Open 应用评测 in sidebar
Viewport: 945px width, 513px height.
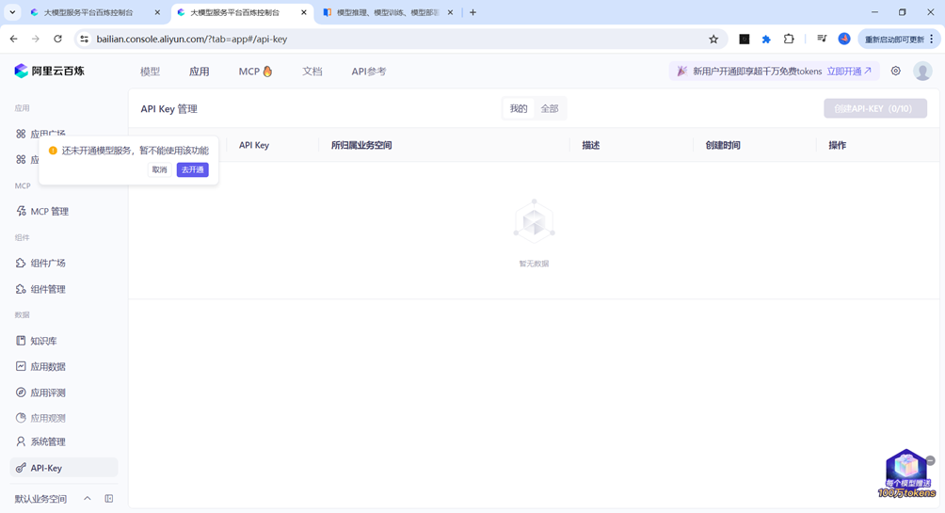coord(48,393)
